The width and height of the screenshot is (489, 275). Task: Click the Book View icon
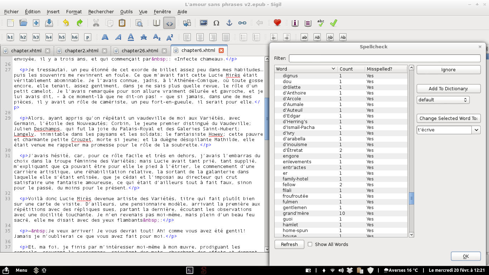coord(156,23)
